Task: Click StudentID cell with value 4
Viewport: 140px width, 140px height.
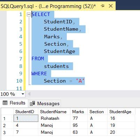Action: 26,125
